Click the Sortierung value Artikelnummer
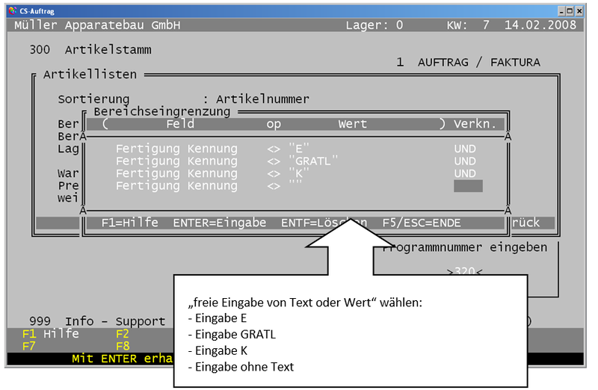This screenshot has width=598, height=390. (262, 99)
